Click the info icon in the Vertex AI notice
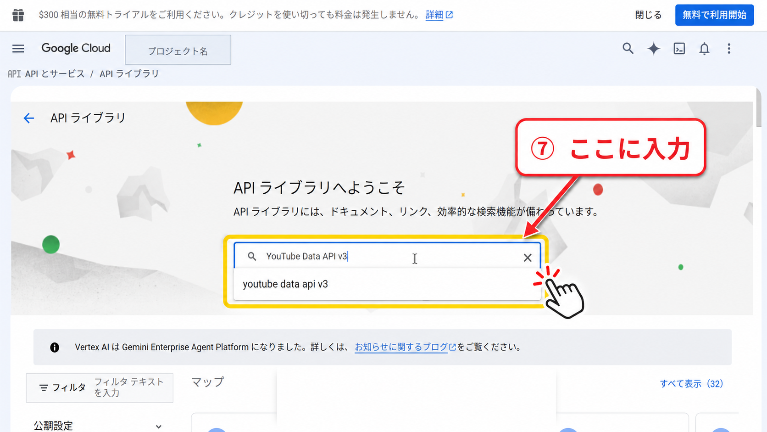The width and height of the screenshot is (767, 432). pyautogui.click(x=55, y=347)
